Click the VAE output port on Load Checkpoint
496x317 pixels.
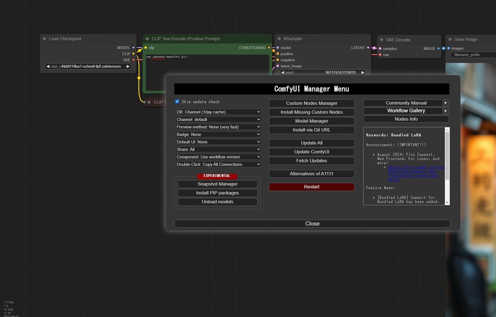click(133, 60)
